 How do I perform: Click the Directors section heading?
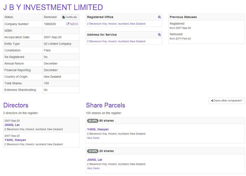pos(16,105)
